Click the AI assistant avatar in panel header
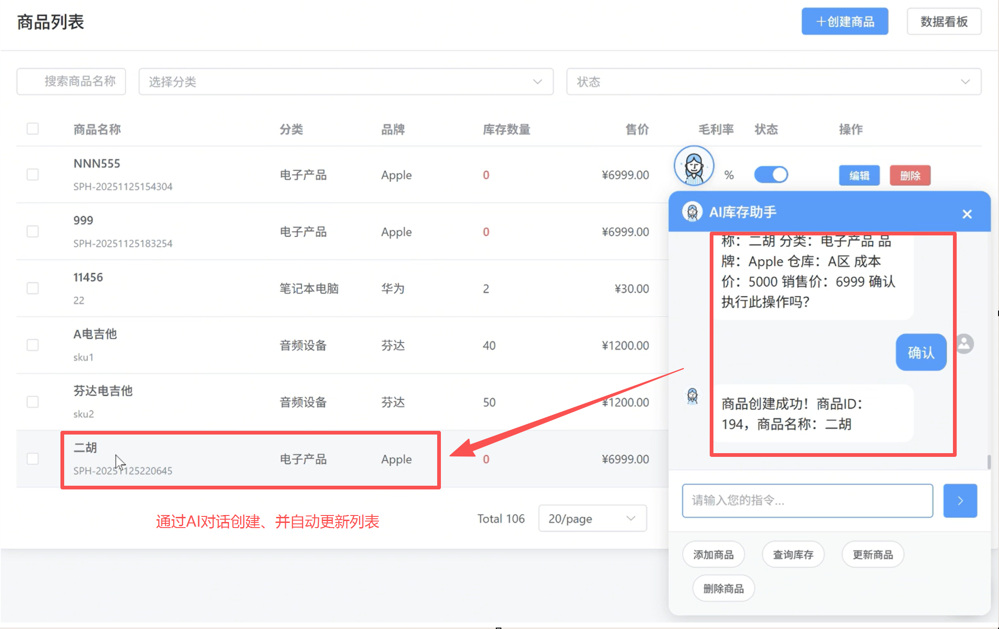The height and width of the screenshot is (629, 999). [692, 212]
